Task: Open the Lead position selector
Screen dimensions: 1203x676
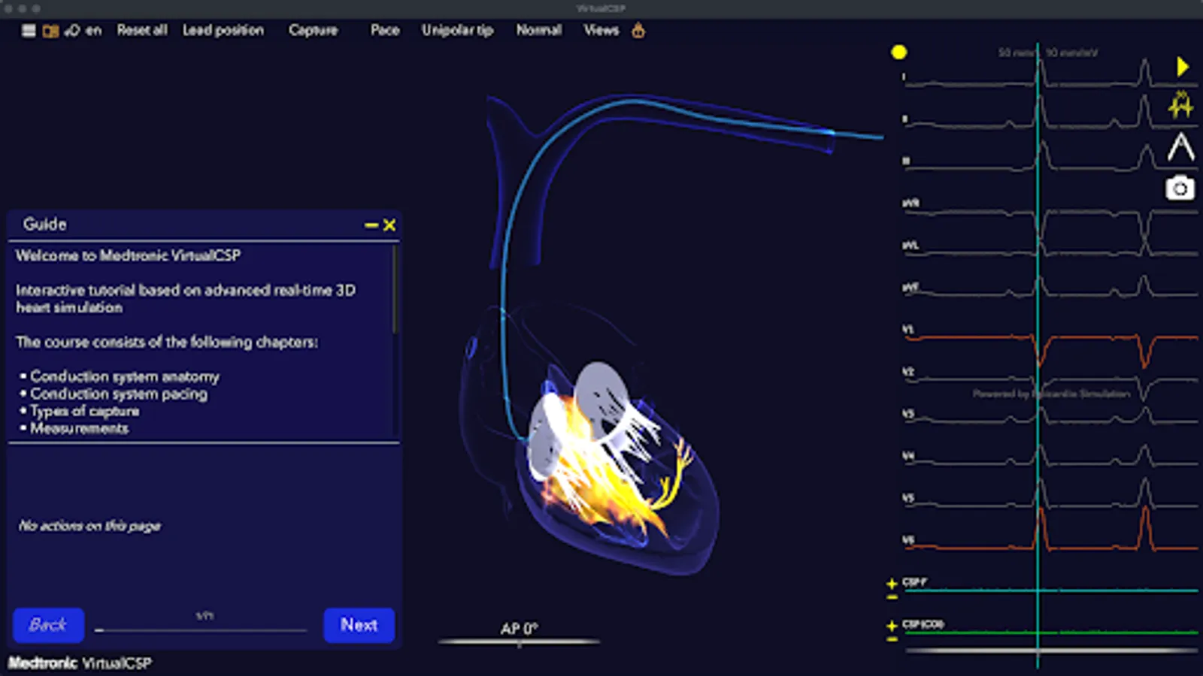Action: [x=223, y=30]
